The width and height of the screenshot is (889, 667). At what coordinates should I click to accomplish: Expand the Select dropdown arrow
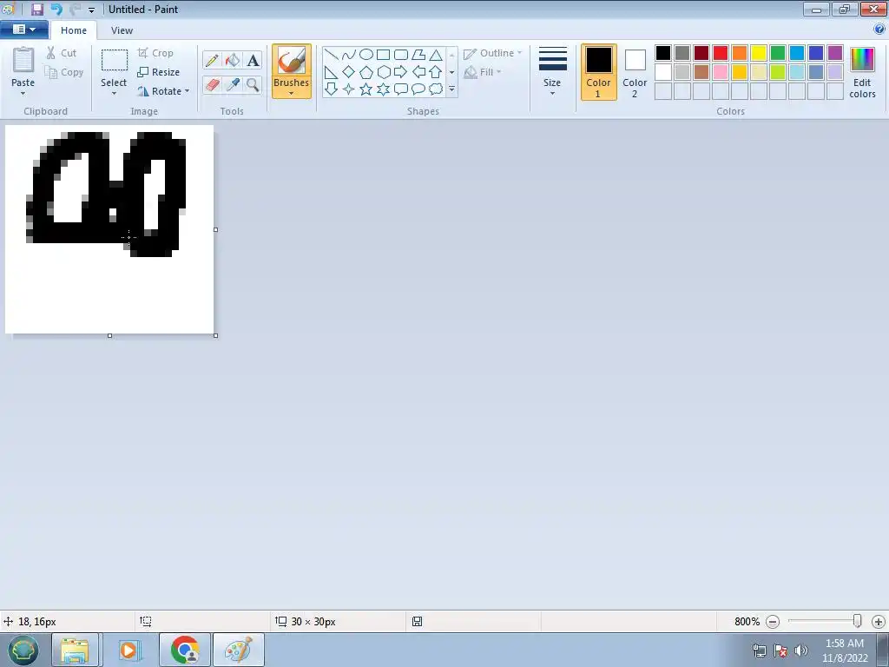click(x=114, y=94)
